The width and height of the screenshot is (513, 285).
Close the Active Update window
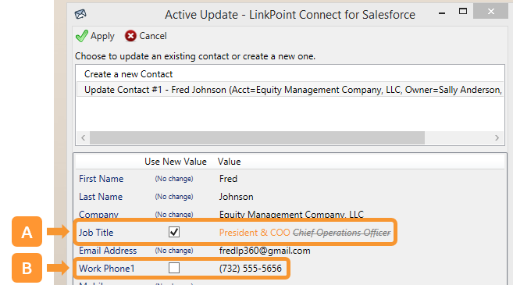(491, 12)
